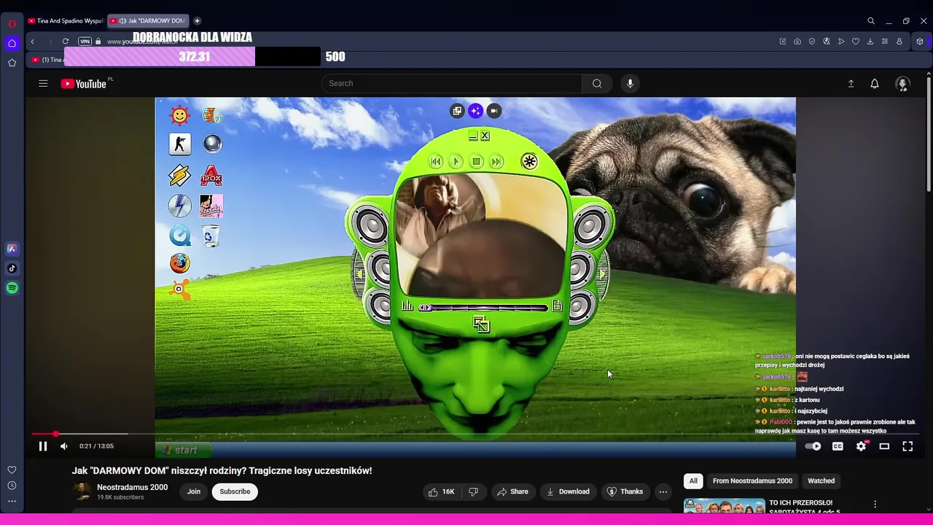This screenshot has height=525, width=933.
Task: Take a snapshot with the camera icon
Action: click(797, 42)
